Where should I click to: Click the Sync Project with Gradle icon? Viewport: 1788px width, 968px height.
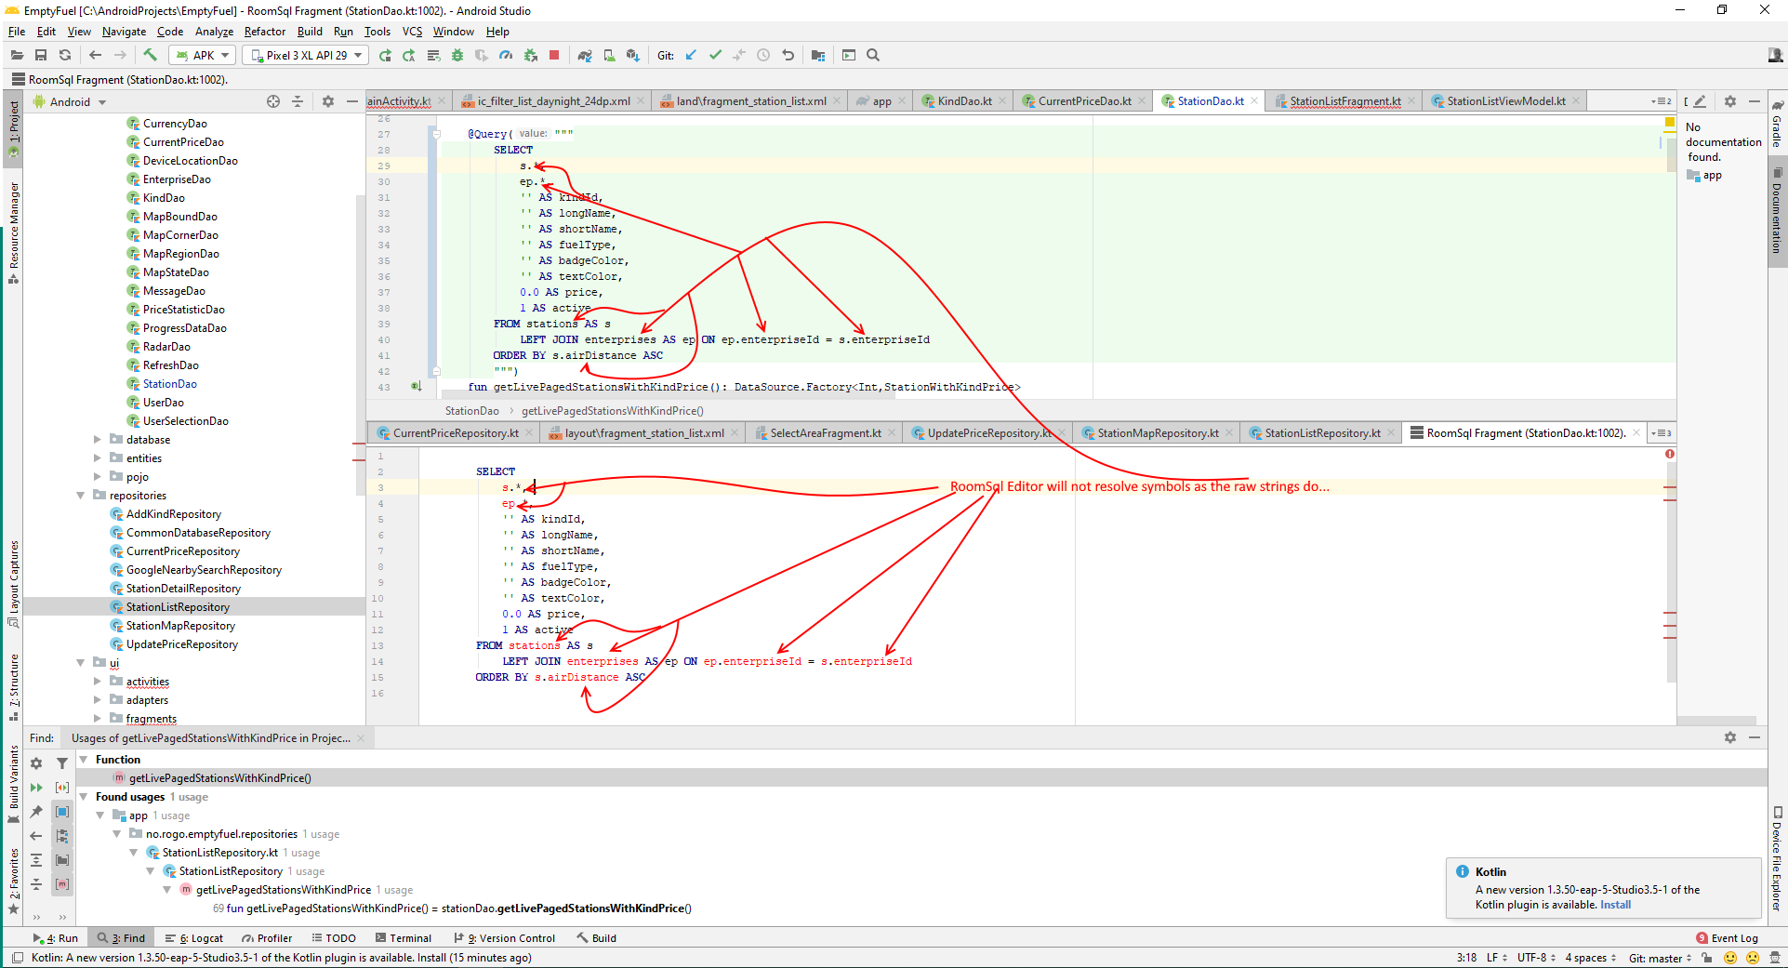coord(584,56)
